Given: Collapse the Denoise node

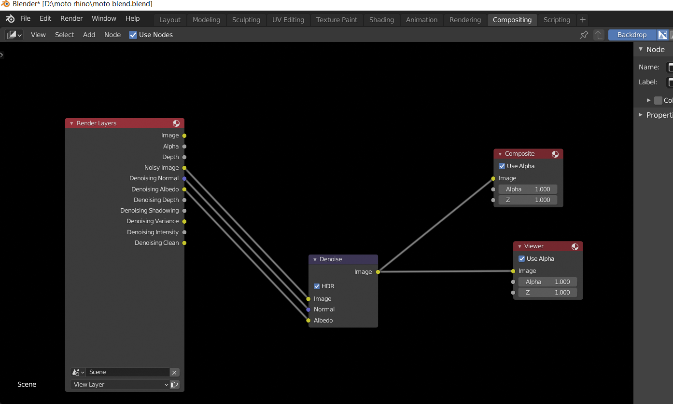Looking at the screenshot, I should (x=314, y=259).
